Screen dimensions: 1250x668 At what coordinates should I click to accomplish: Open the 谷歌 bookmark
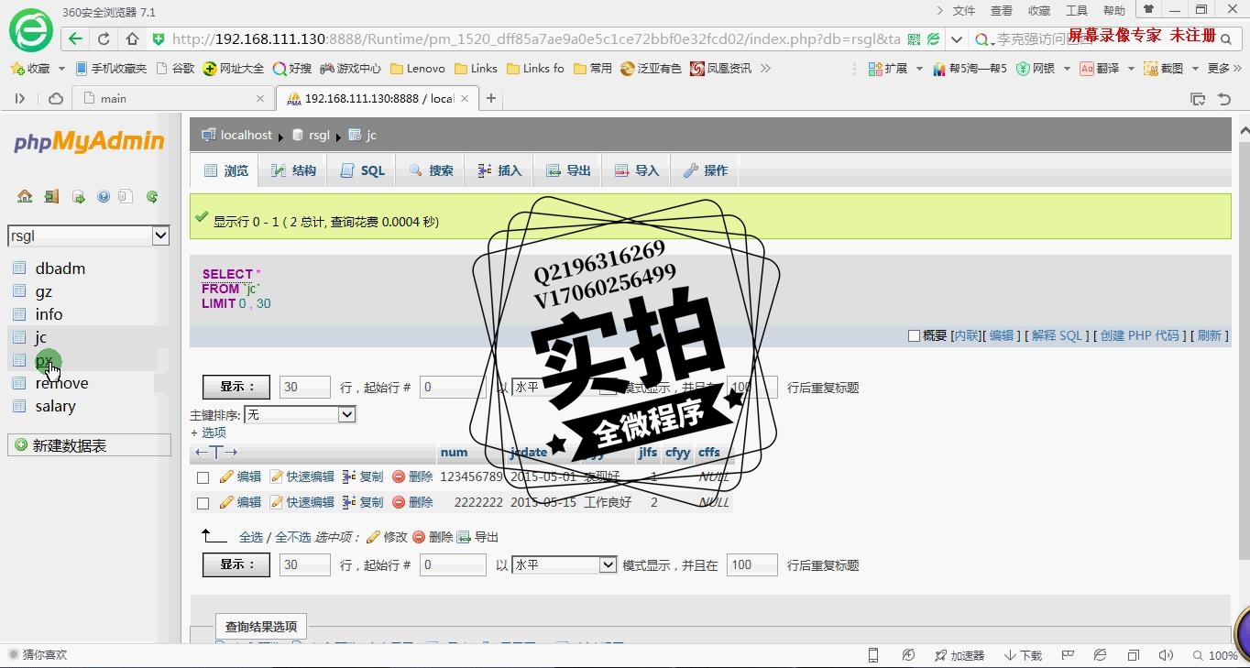[176, 69]
